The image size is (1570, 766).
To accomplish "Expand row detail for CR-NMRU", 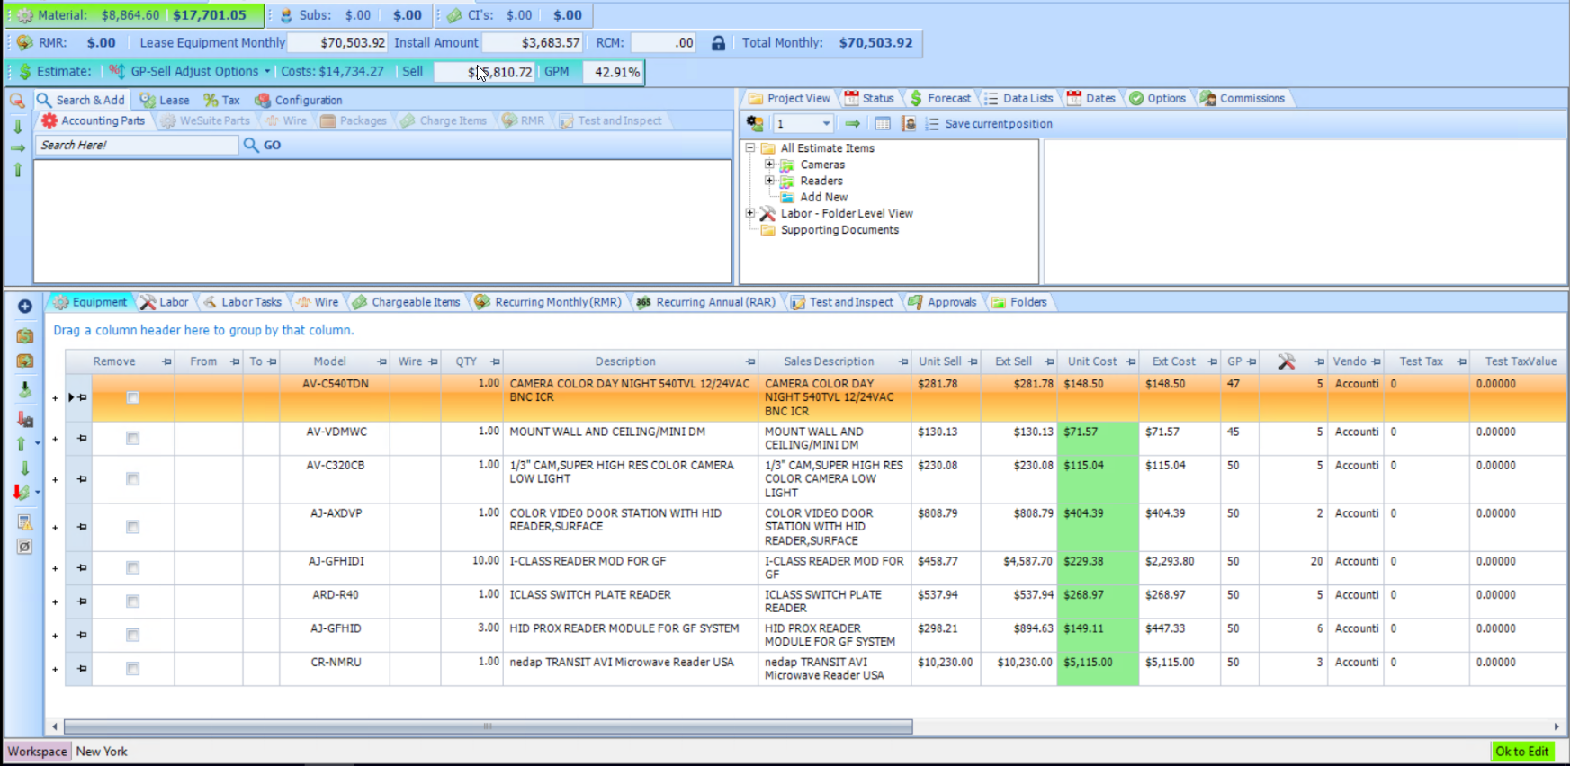I will (55, 670).
